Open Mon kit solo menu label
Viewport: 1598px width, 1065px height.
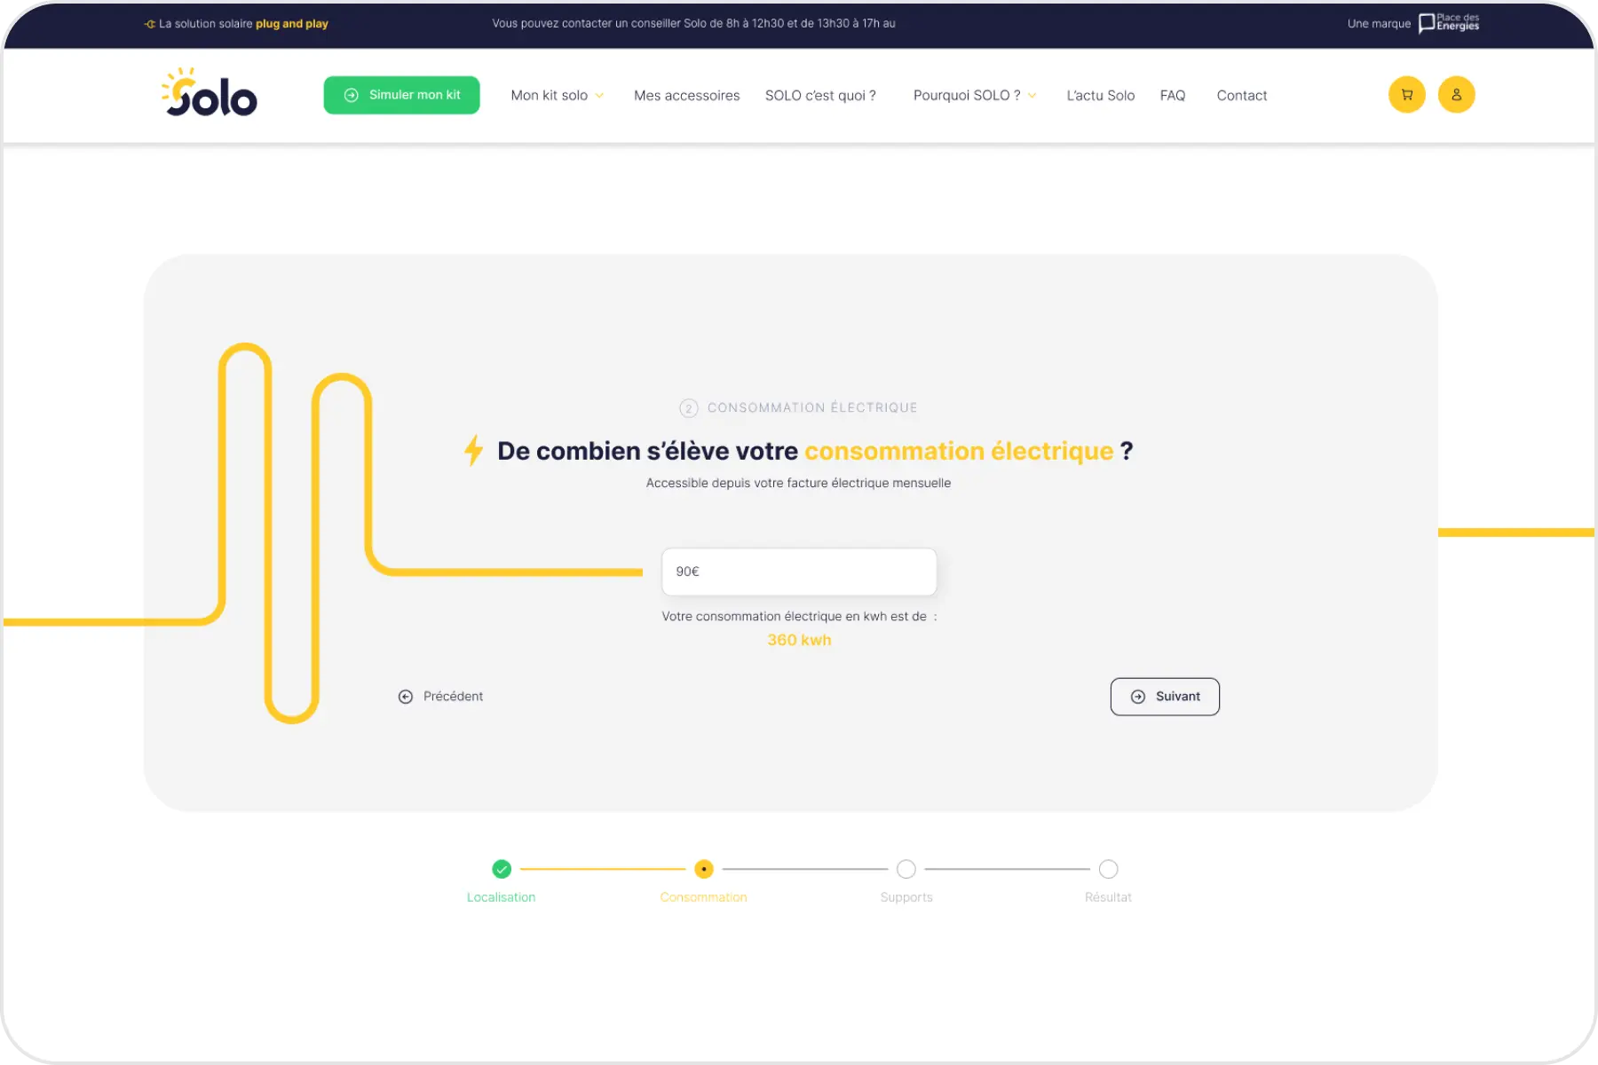pyautogui.click(x=549, y=96)
